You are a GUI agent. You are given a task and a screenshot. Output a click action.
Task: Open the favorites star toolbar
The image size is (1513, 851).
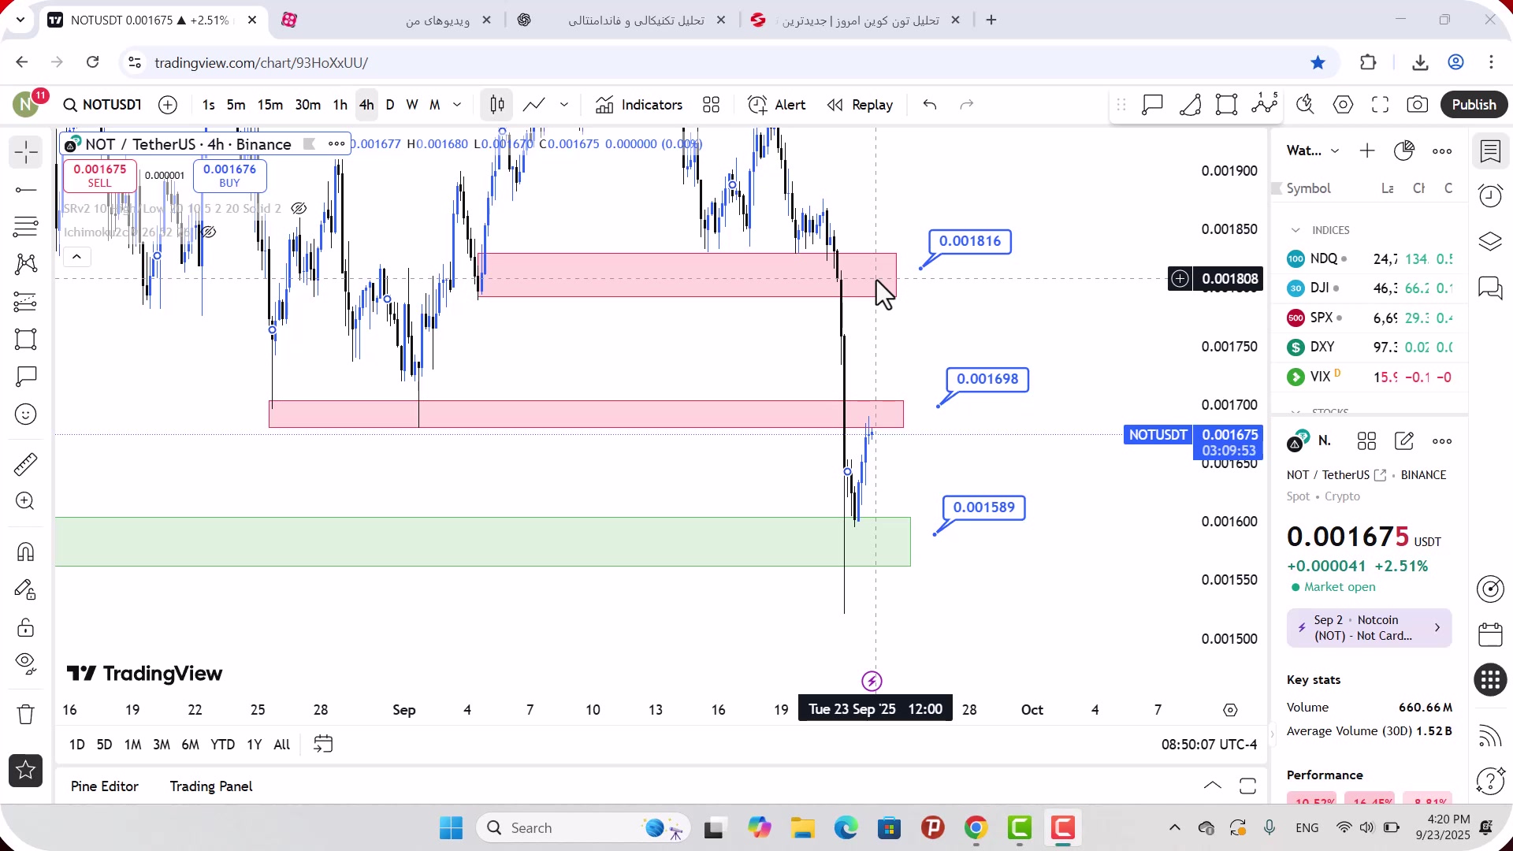click(x=26, y=771)
